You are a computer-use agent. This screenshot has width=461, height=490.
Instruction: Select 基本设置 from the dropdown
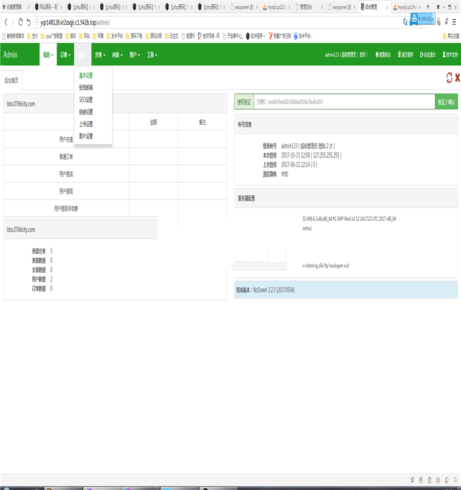(86, 76)
